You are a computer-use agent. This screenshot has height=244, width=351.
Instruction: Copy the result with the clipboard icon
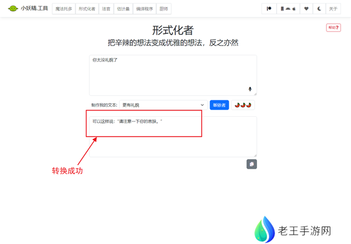252,164
